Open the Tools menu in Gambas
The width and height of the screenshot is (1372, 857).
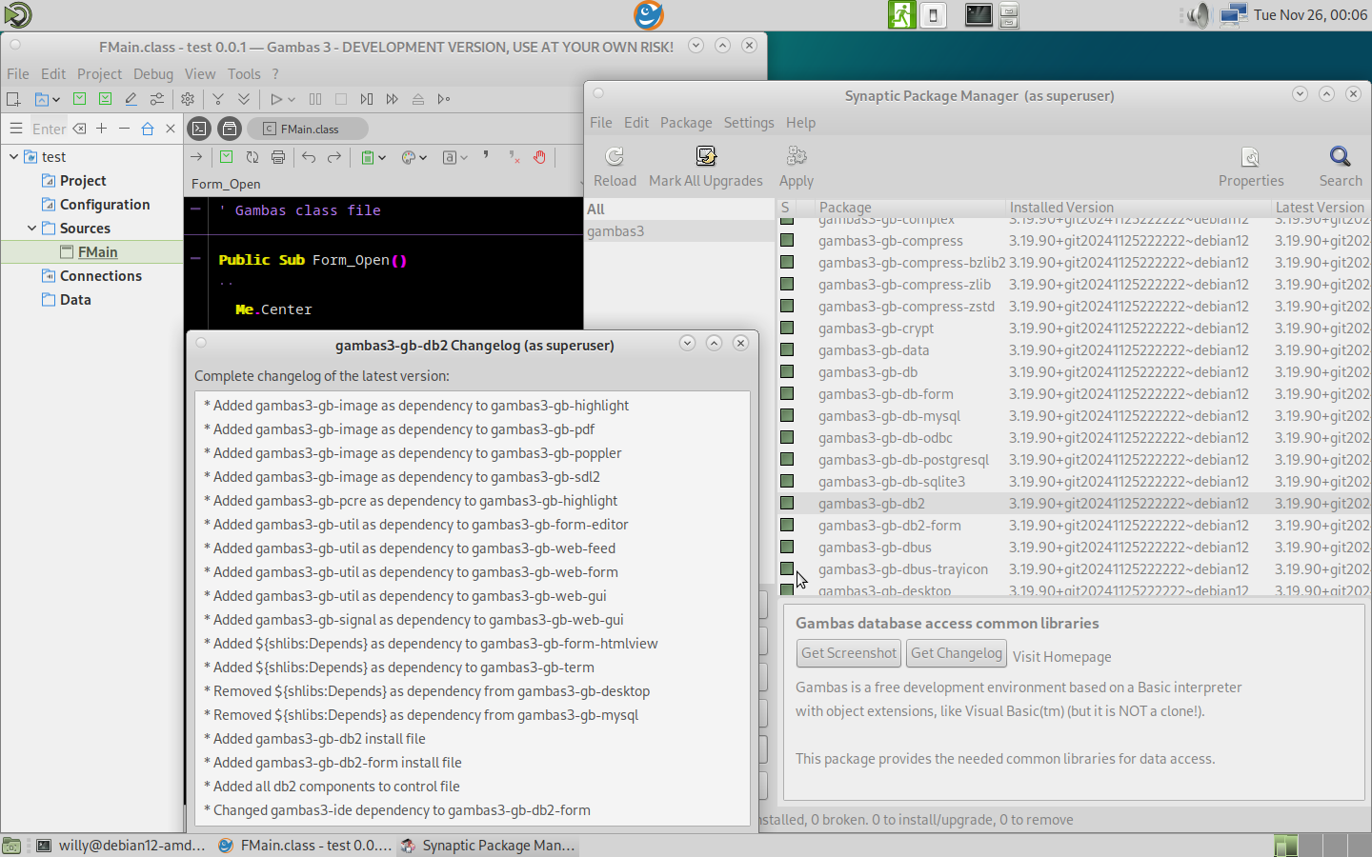[244, 74]
